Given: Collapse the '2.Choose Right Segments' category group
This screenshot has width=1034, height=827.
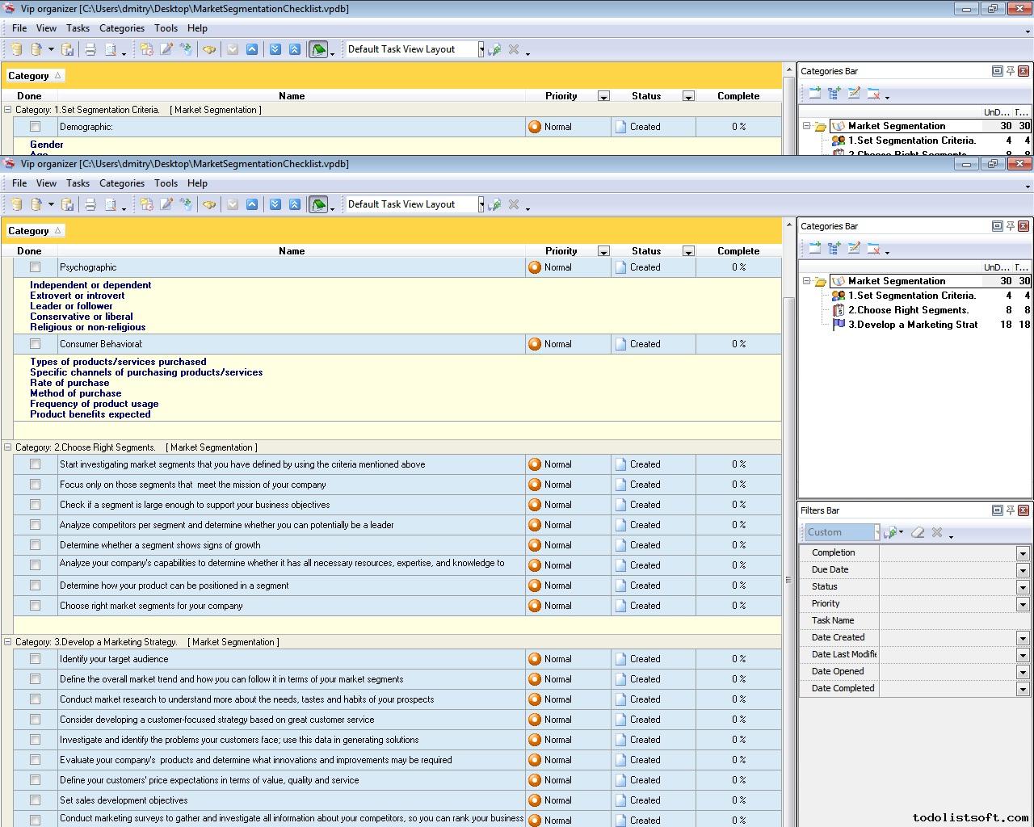Looking at the screenshot, I should [x=8, y=447].
